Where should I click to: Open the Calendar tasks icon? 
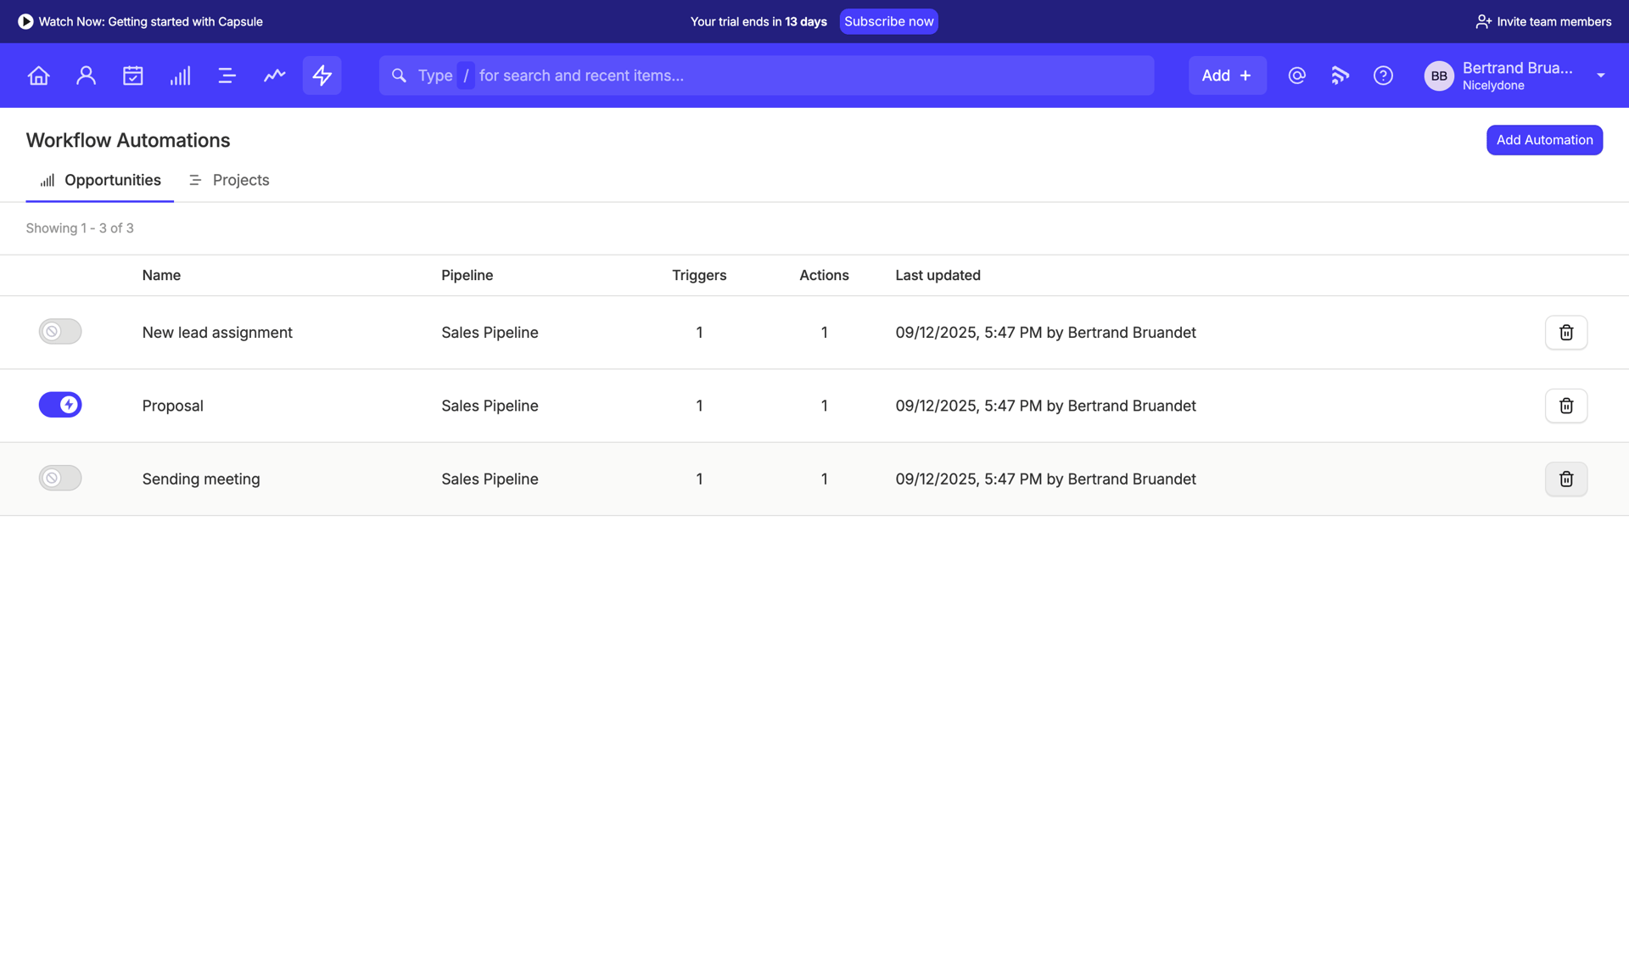click(133, 75)
